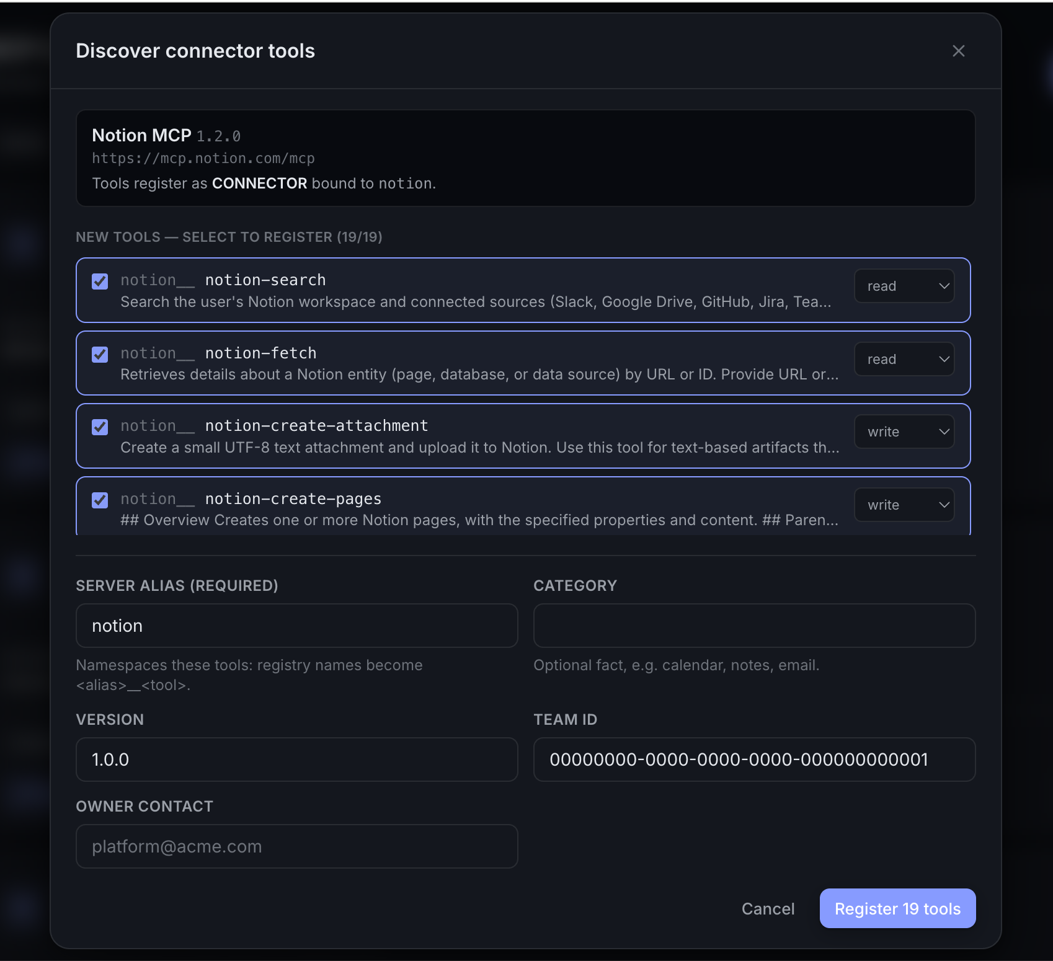This screenshot has width=1053, height=961.
Task: Click the notion-search tool name
Action: [x=265, y=280]
